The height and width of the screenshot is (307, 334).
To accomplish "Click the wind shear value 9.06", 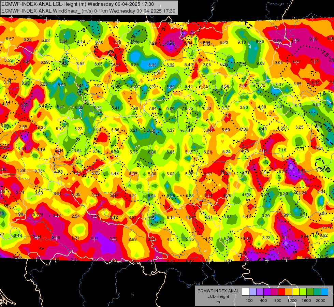I will [279, 63].
